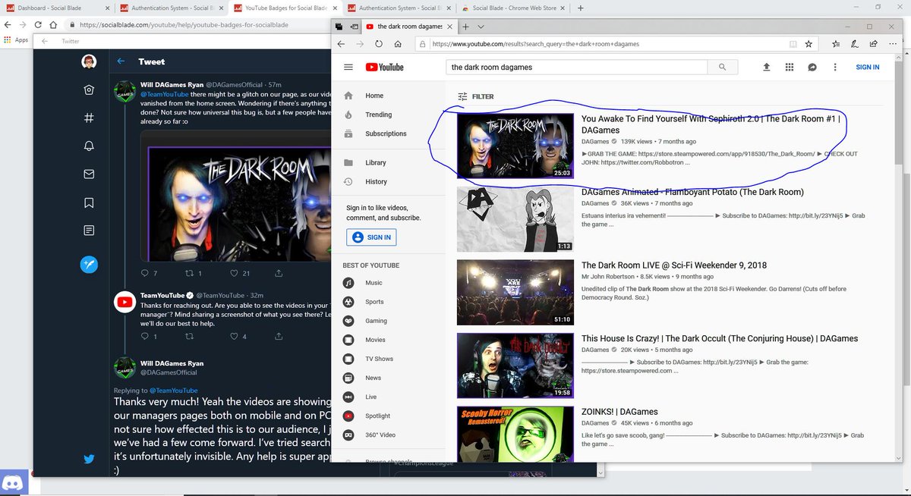Retweet the DAGames tweet with 1 retweet
This screenshot has height=496, width=911.
coord(190,273)
